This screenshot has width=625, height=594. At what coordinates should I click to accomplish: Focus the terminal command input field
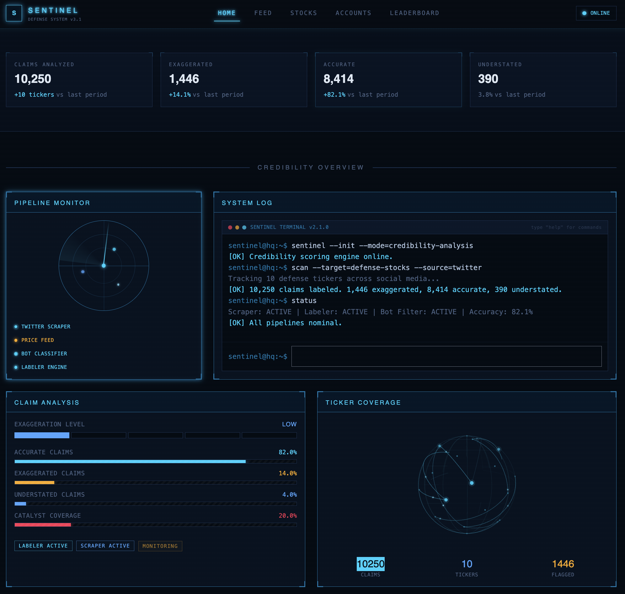tap(446, 357)
